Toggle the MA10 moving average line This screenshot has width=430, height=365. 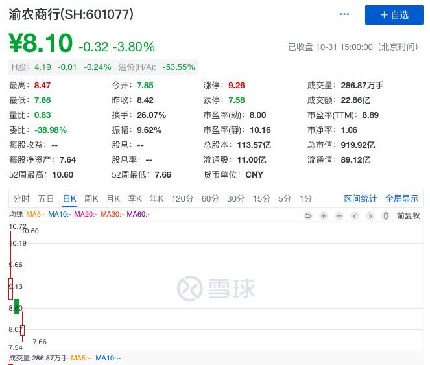[x=59, y=215]
